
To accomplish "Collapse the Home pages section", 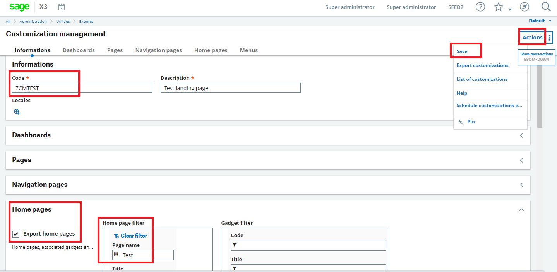I will click(521, 209).
